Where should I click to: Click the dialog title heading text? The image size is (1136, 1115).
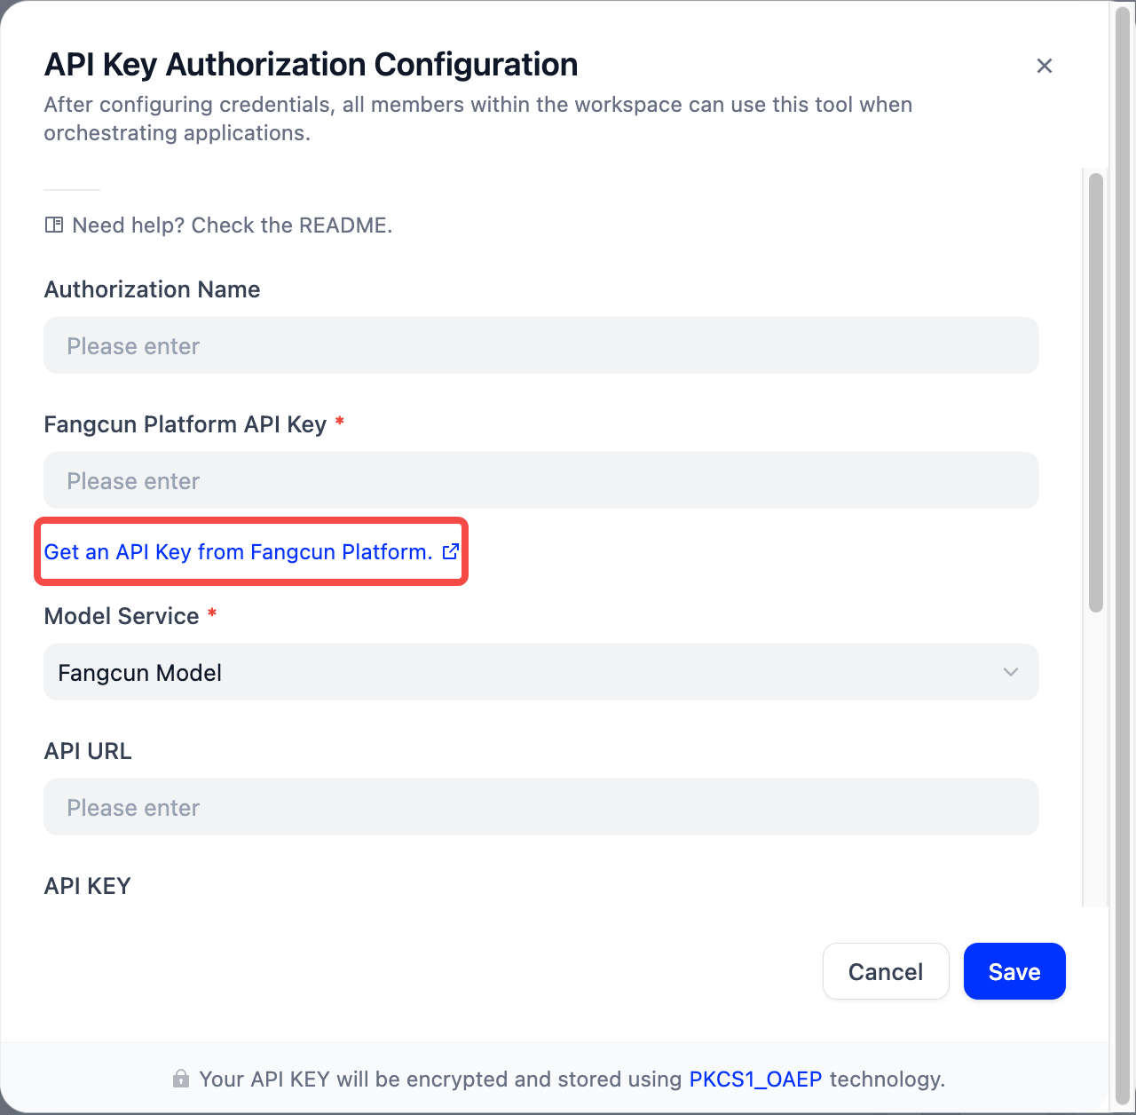tap(311, 65)
